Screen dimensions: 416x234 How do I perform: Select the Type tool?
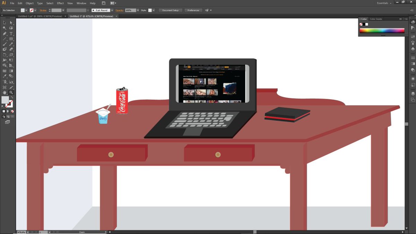click(x=11, y=34)
